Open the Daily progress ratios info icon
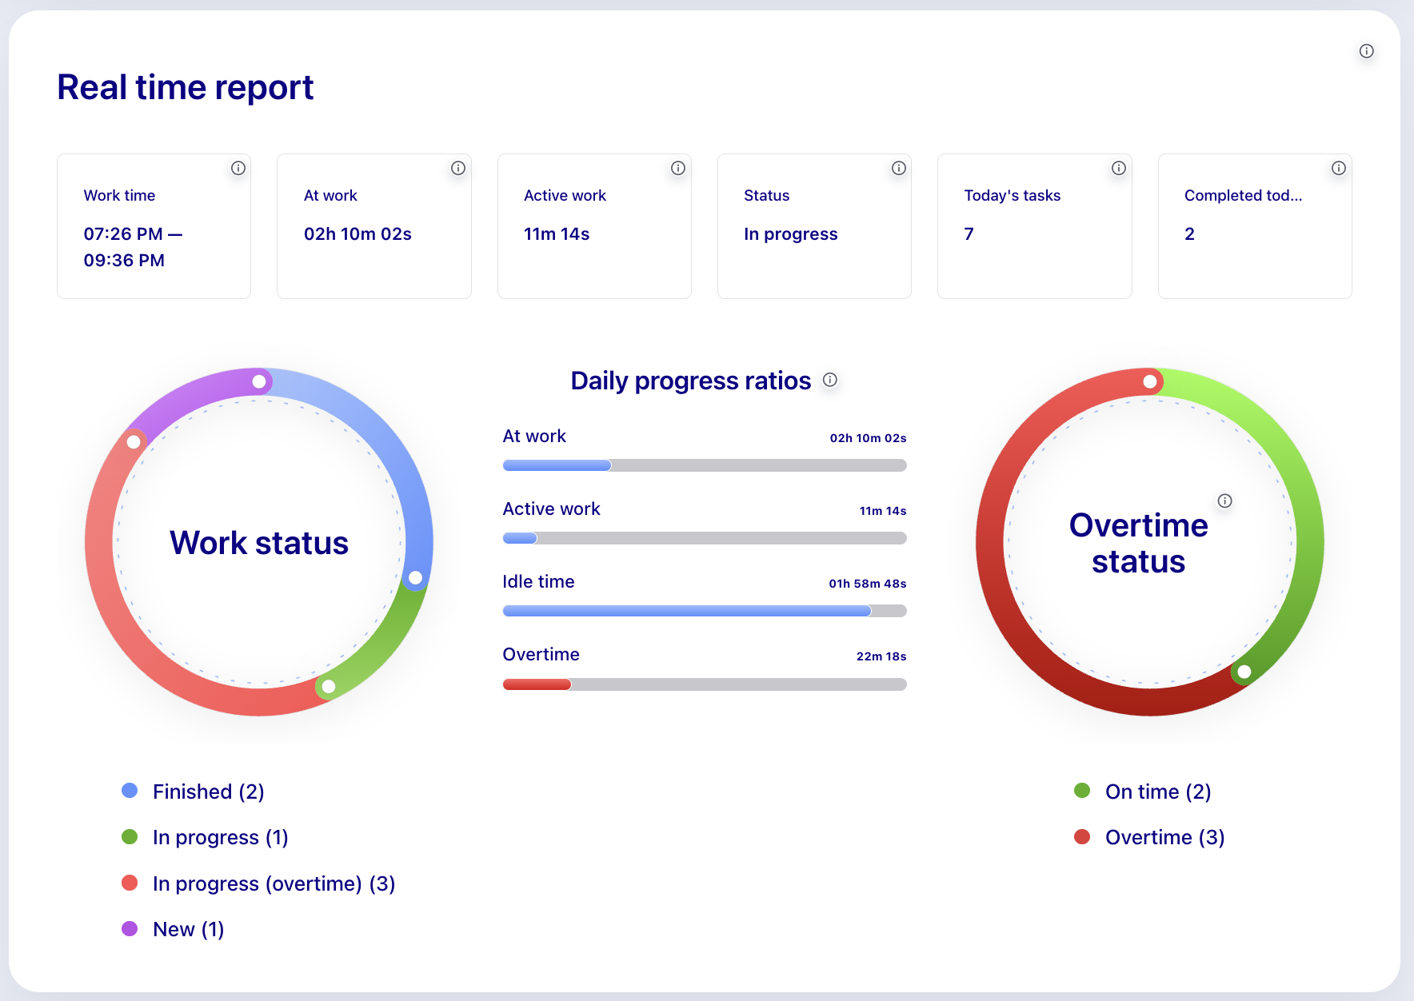 pos(830,380)
